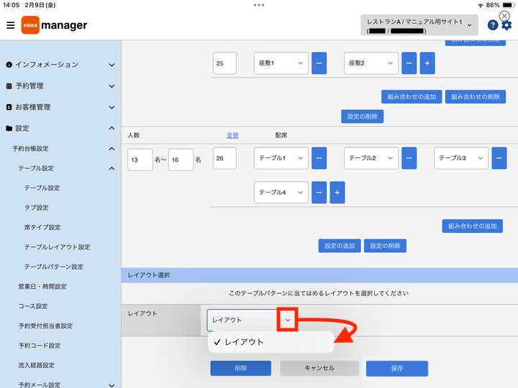Click plus button next to 座敷2
The width and height of the screenshot is (518, 388).
(x=427, y=63)
